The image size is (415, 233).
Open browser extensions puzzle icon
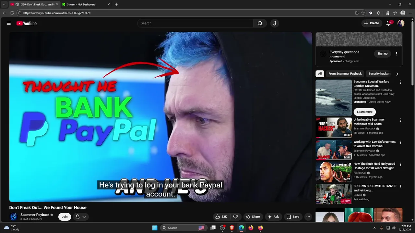pyautogui.click(x=379, y=13)
